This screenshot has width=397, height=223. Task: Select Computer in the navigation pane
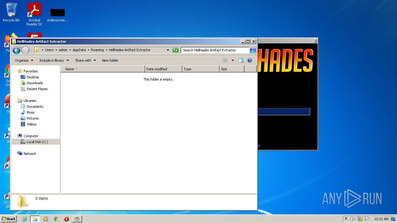(x=31, y=136)
